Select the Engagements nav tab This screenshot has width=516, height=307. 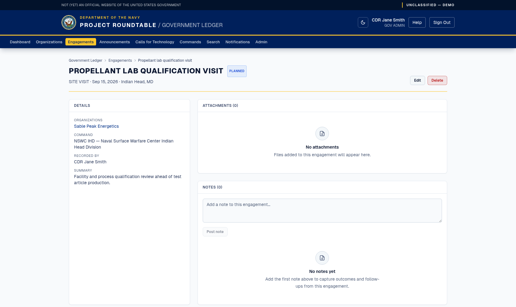pyautogui.click(x=81, y=42)
